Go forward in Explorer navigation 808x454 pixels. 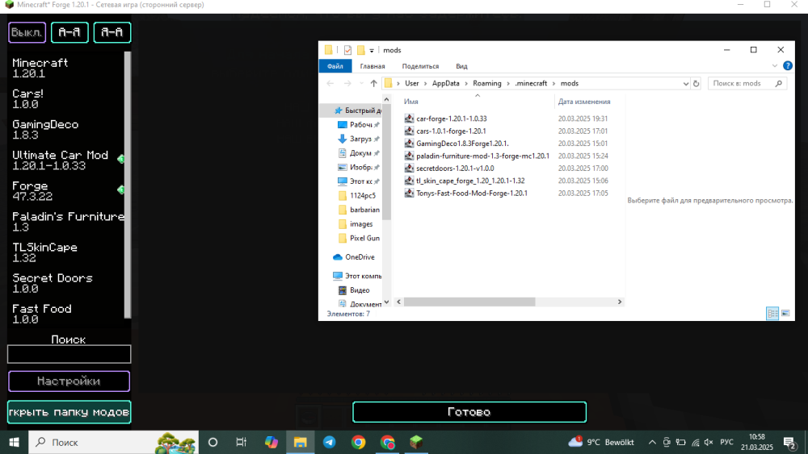(x=347, y=83)
